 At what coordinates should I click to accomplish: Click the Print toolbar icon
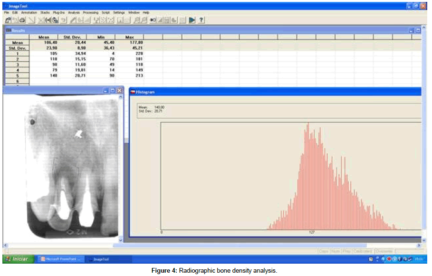(x=22, y=20)
